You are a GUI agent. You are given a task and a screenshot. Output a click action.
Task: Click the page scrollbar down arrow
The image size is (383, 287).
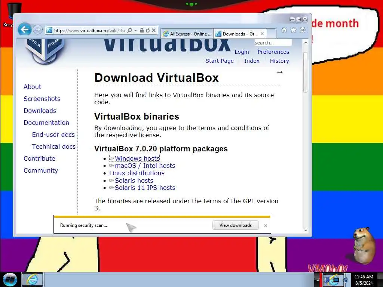point(305,230)
